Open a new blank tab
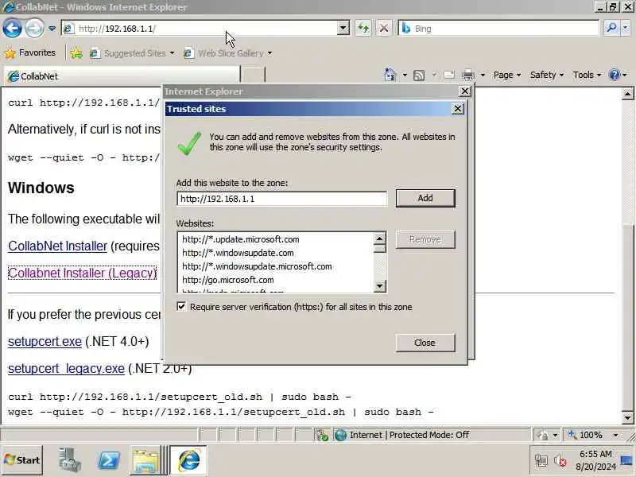 coord(253,76)
